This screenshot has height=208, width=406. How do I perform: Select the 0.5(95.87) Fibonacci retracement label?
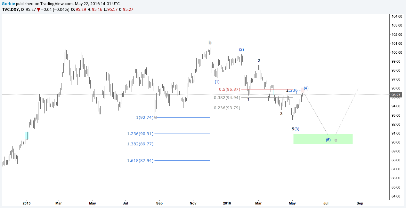click(230, 89)
